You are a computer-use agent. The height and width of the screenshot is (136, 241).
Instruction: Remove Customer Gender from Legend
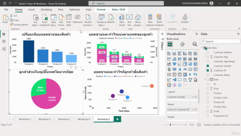coord(196,97)
